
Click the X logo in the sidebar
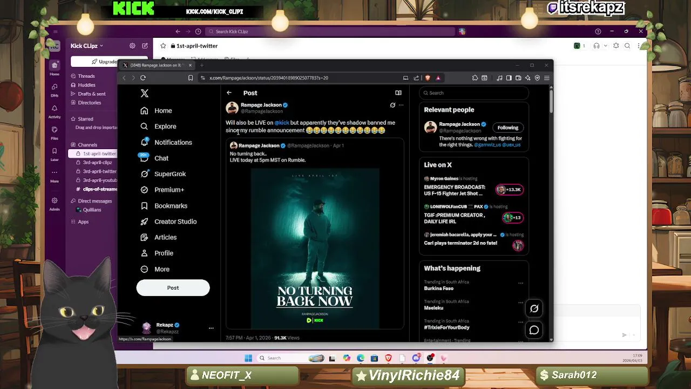[x=144, y=93]
